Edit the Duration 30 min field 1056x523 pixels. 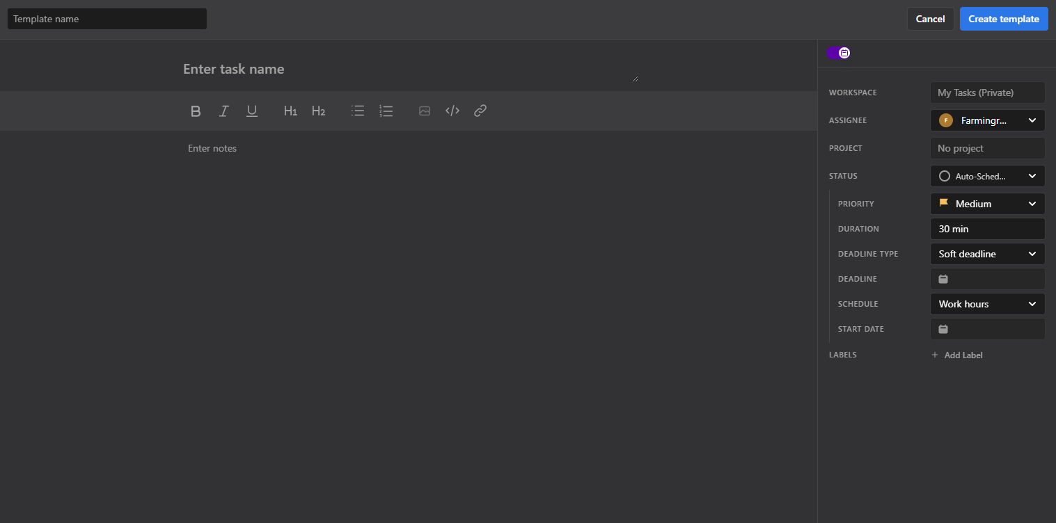point(988,229)
